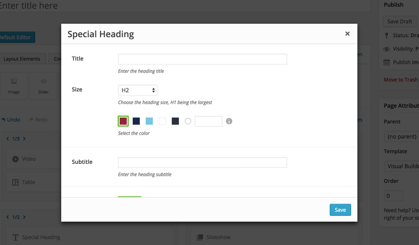Close the Special Heading dialog
This screenshot has height=245, width=419.
point(347,34)
